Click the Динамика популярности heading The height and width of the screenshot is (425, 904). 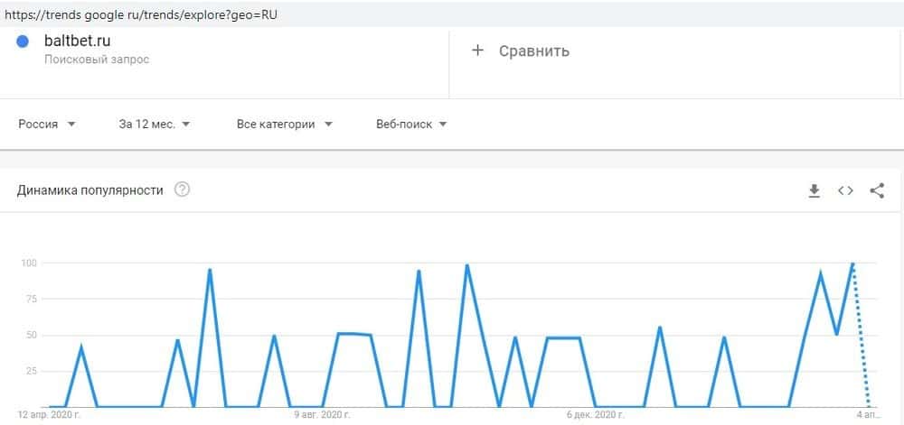click(x=89, y=190)
